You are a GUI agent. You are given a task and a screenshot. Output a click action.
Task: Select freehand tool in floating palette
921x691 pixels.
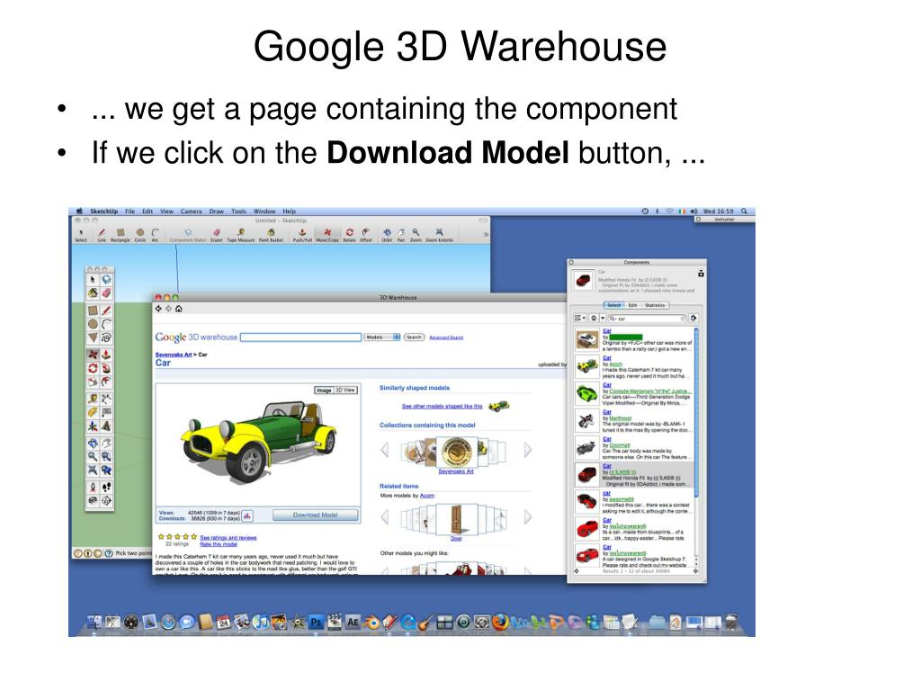(106, 338)
